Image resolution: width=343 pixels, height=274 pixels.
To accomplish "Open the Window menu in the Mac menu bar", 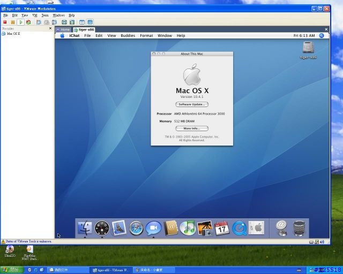I will point(165,36).
